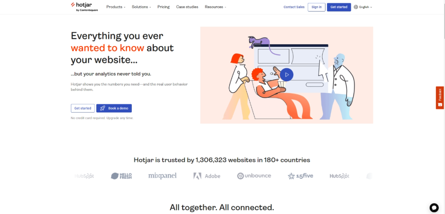Click the faded HubSpot logo before Hello Fresh
The height and width of the screenshot is (214, 445).
point(84,176)
